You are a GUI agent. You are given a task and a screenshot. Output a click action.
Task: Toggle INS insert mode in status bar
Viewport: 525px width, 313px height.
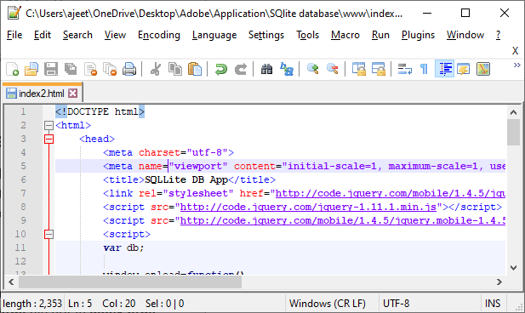tap(493, 304)
